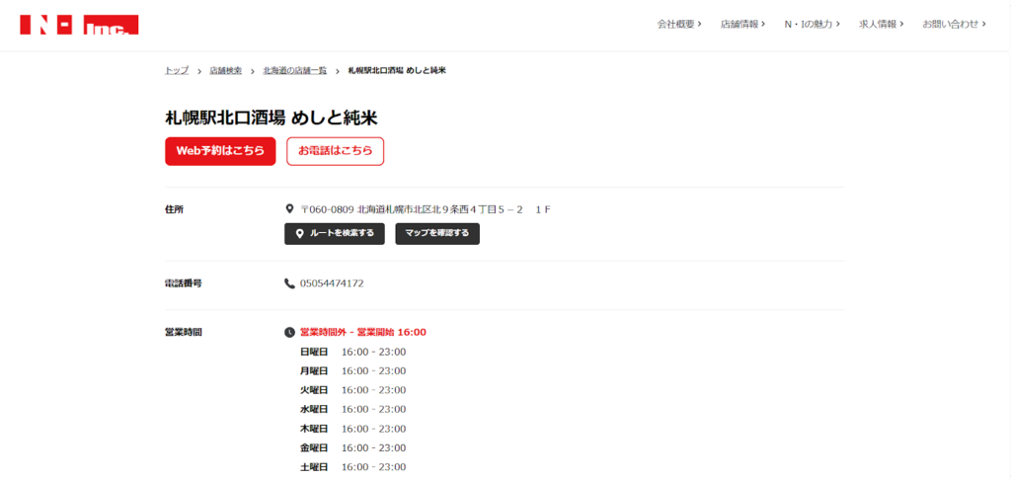The width and height of the screenshot is (1011, 481).
Task: Click the ルートを検索する button
Action: [x=335, y=234]
